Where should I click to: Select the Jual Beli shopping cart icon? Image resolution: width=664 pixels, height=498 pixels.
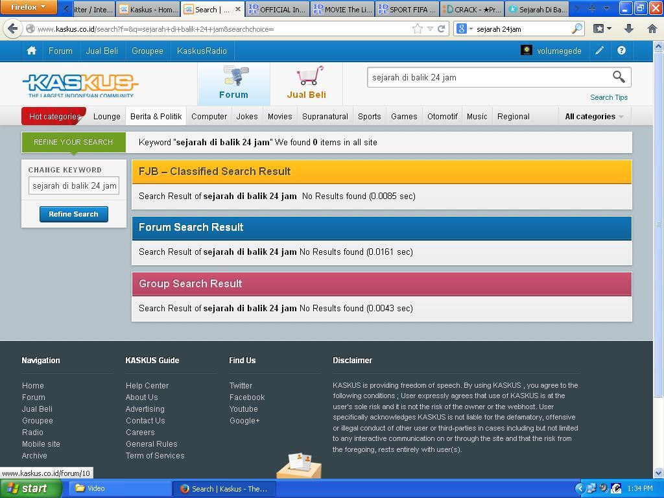click(x=306, y=84)
